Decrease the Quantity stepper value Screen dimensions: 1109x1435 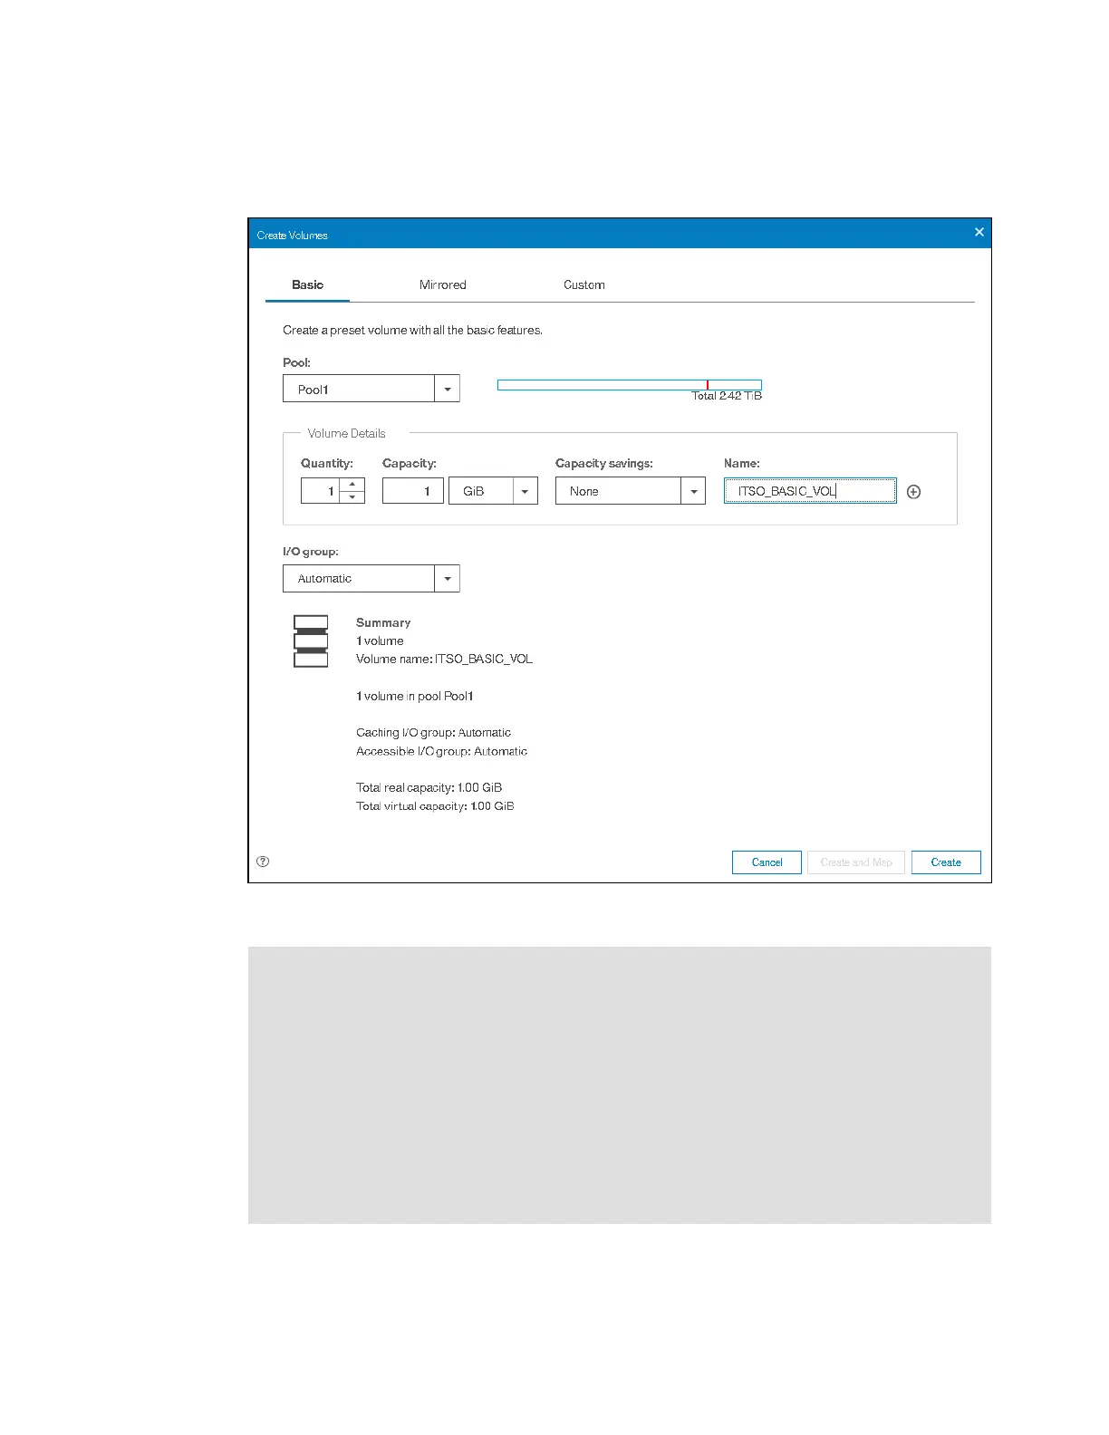[352, 497]
